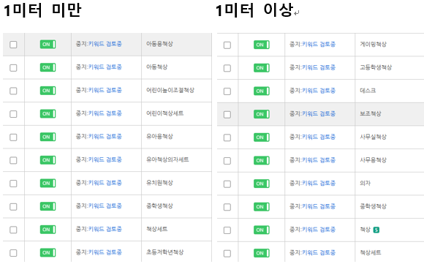Check the 유아용책상 row checkbox
This screenshot has width=424, height=264.
pyautogui.click(x=13, y=137)
